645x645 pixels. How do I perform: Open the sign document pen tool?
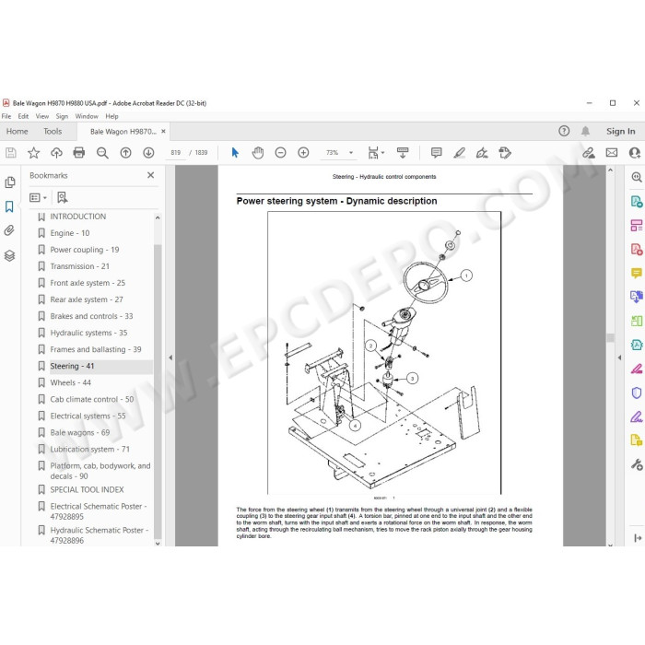(x=482, y=153)
